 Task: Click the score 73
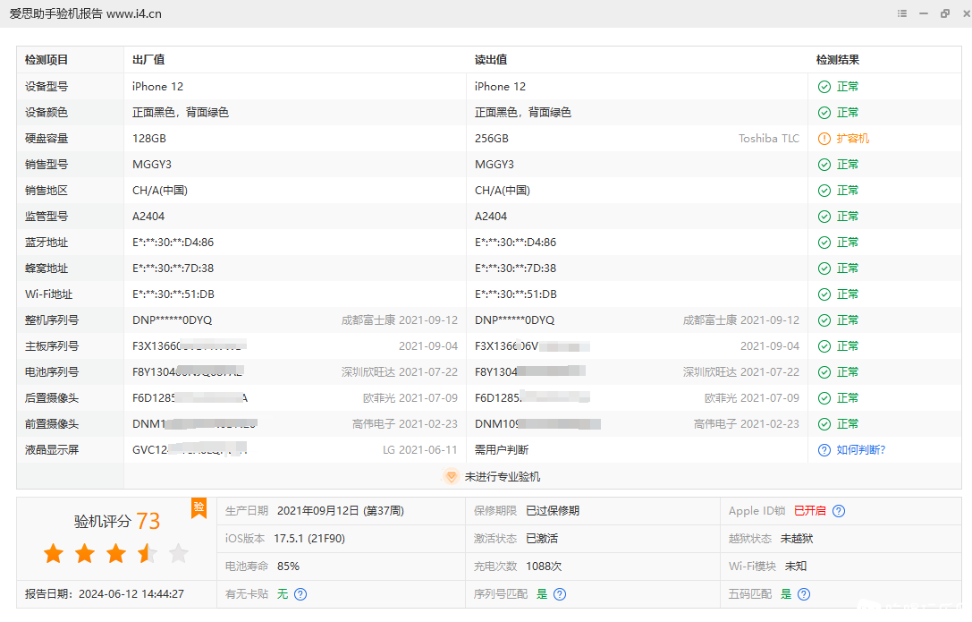(148, 521)
